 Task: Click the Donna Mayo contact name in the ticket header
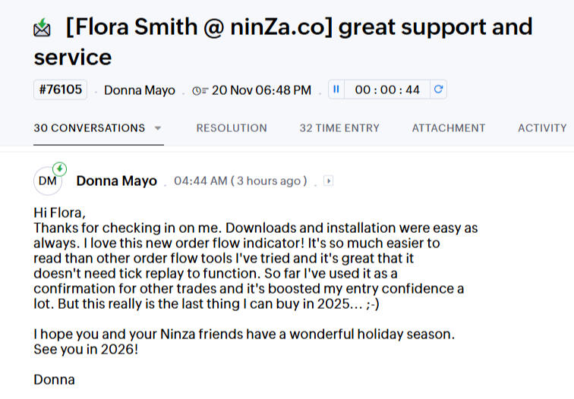[140, 90]
